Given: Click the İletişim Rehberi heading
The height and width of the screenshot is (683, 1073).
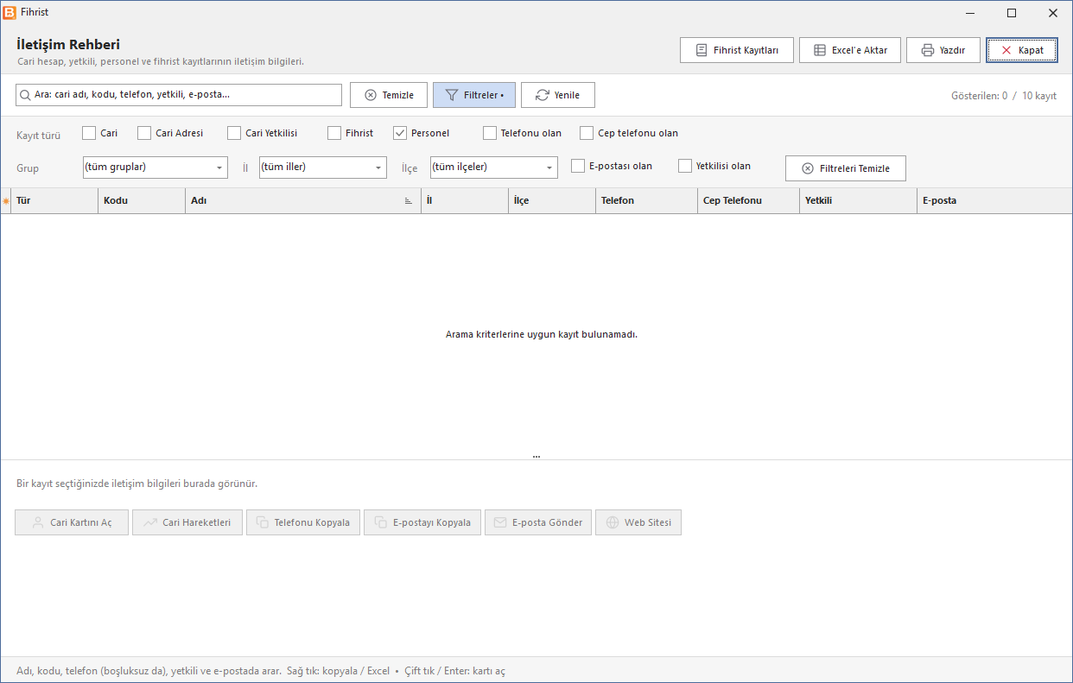Looking at the screenshot, I should (68, 44).
